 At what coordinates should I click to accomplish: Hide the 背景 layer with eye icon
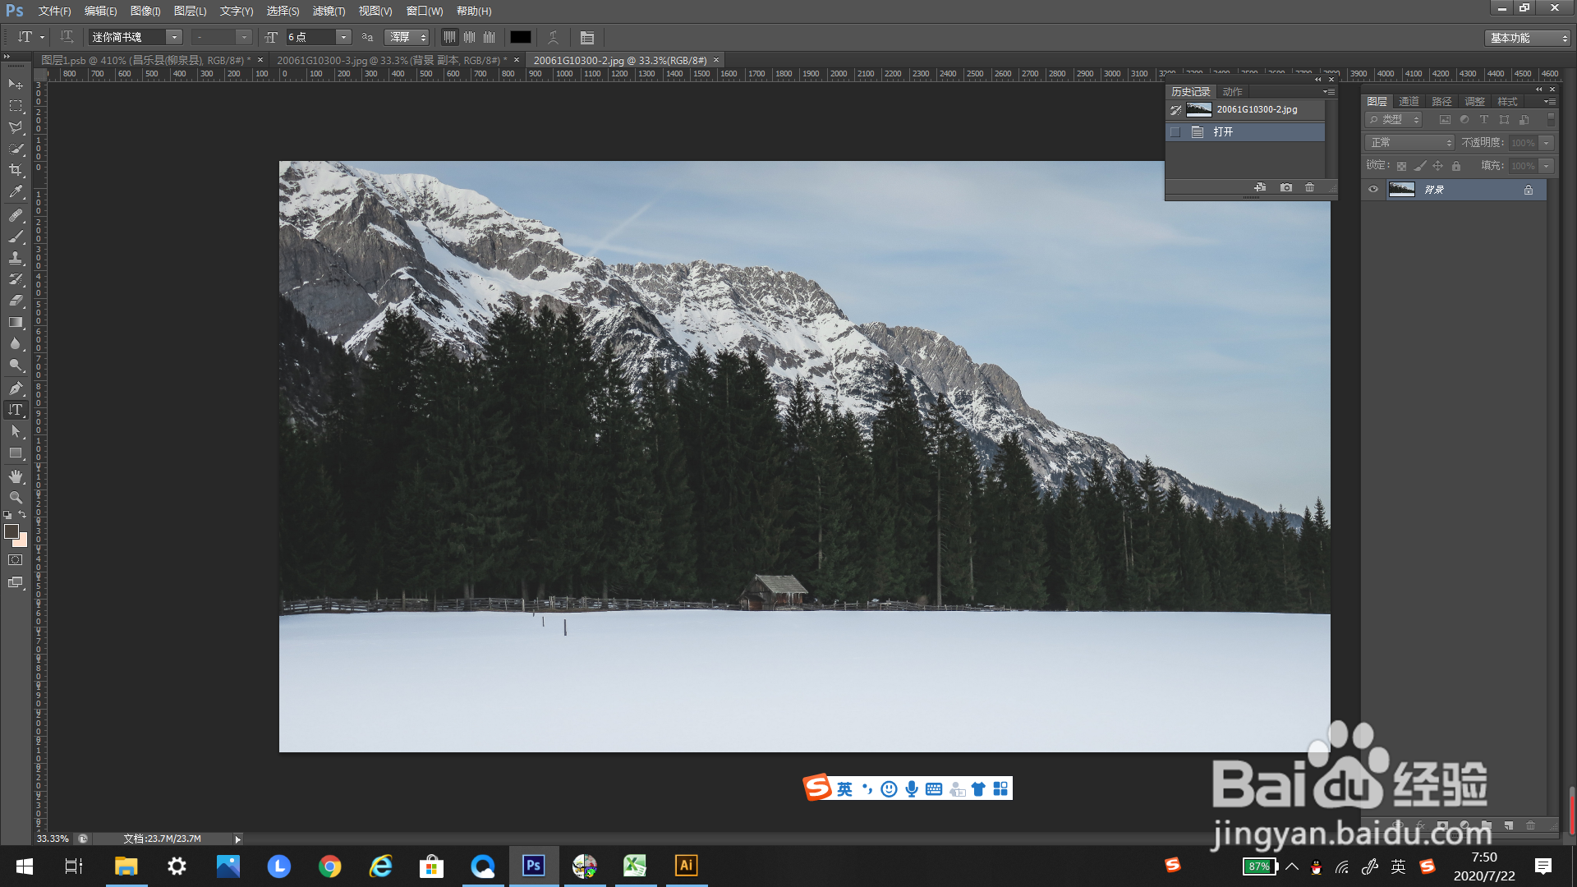tap(1373, 190)
